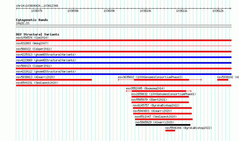The image size is (239, 141).
Task: Click the blue nsv4225313 gnomAD variant bar
Action: coord(124,57)
